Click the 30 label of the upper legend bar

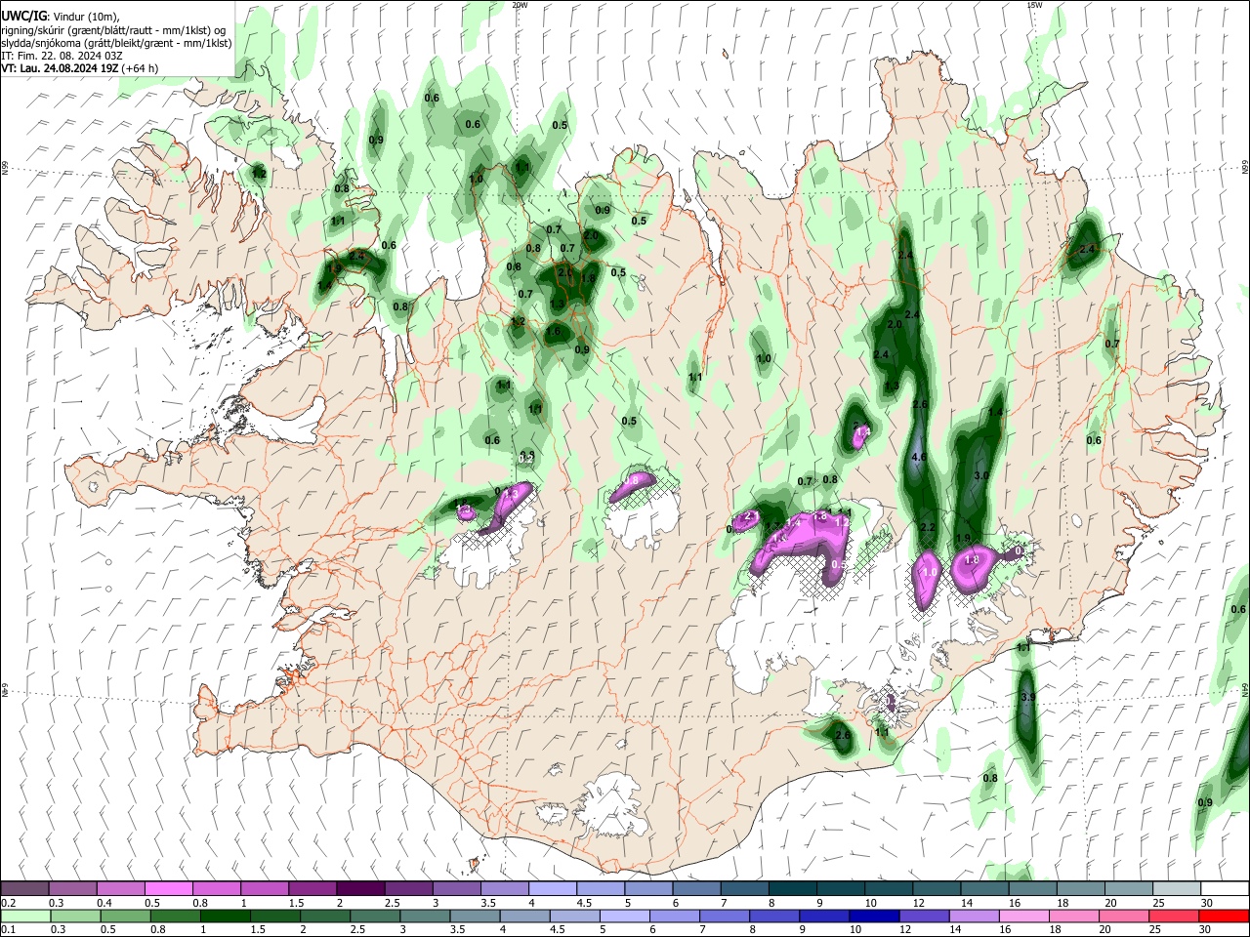click(1207, 903)
